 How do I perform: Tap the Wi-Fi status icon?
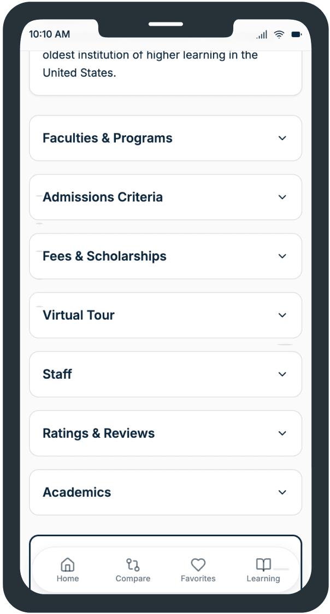pyautogui.click(x=279, y=34)
